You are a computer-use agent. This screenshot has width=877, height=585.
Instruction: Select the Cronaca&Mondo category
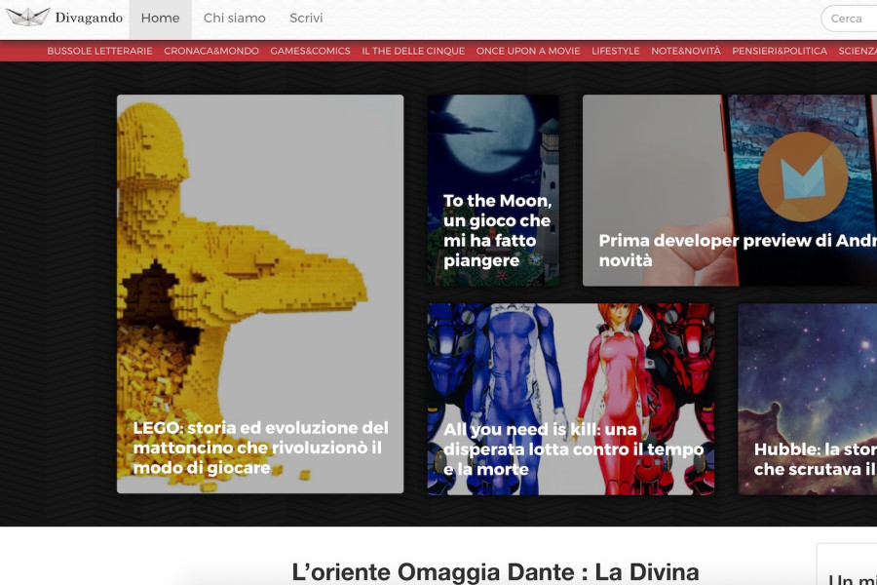click(x=211, y=51)
